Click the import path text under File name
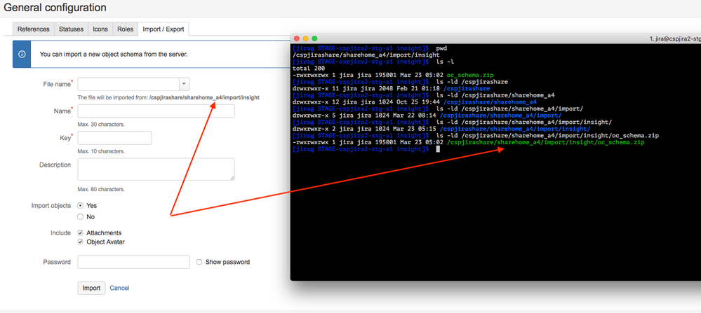Screen dimensions: 701x313 [x=204, y=97]
